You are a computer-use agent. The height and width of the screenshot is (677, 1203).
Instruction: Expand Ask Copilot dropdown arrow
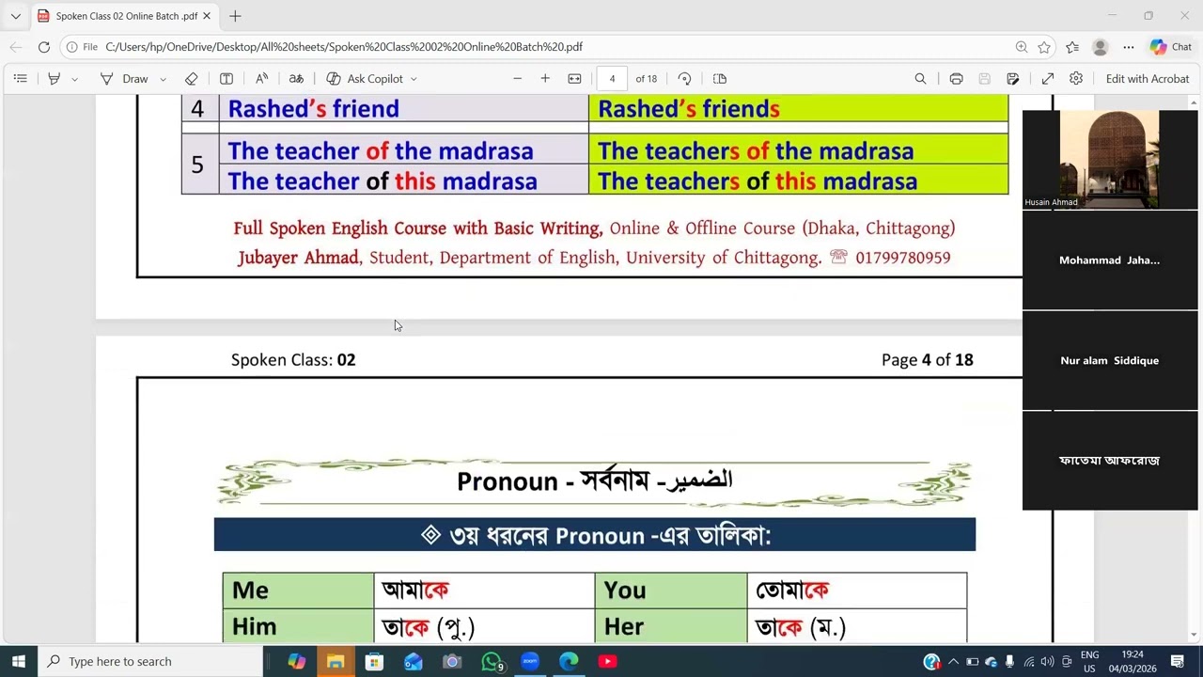414,79
